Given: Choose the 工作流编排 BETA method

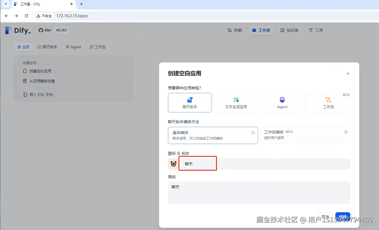Looking at the screenshot, I should click(x=305, y=135).
